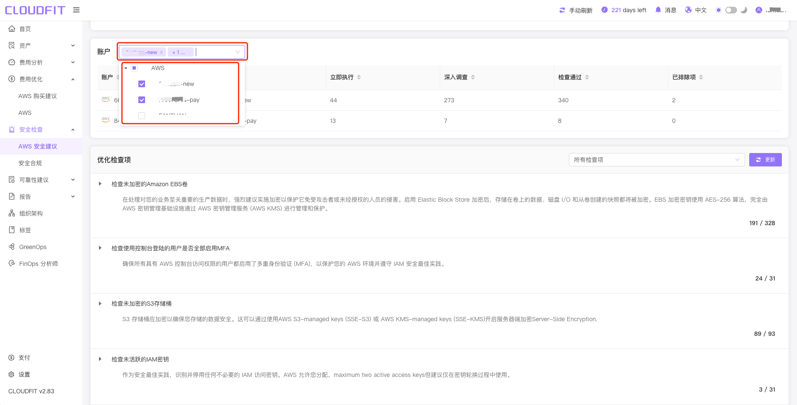This screenshot has height=405, width=797.
Task: Click the home icon beside 首页
Action: pos(12,29)
